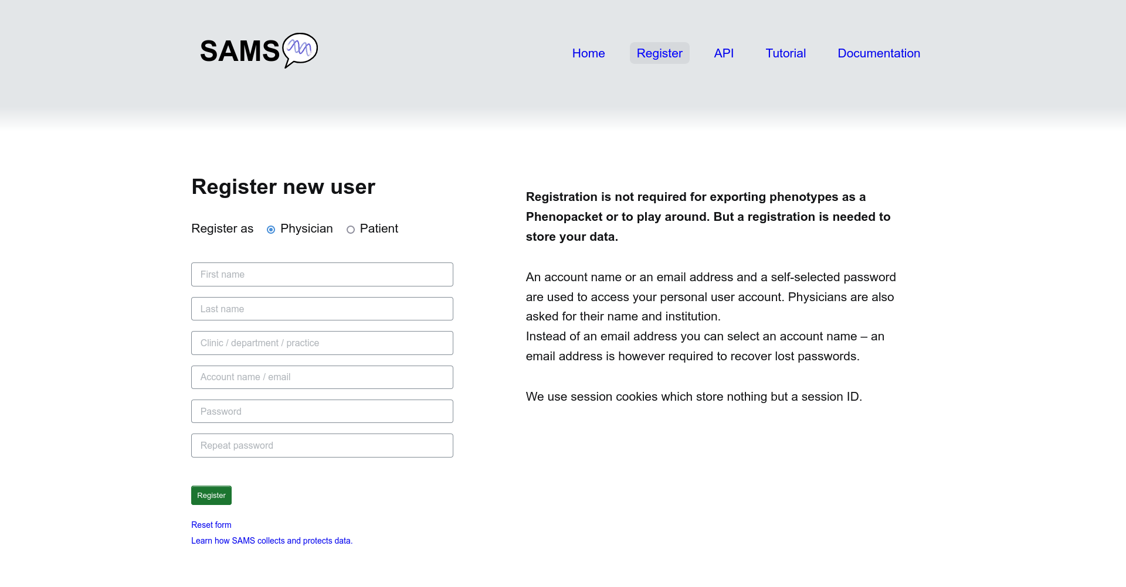Click the Register new user heading
The image size is (1126, 587).
coord(283,187)
